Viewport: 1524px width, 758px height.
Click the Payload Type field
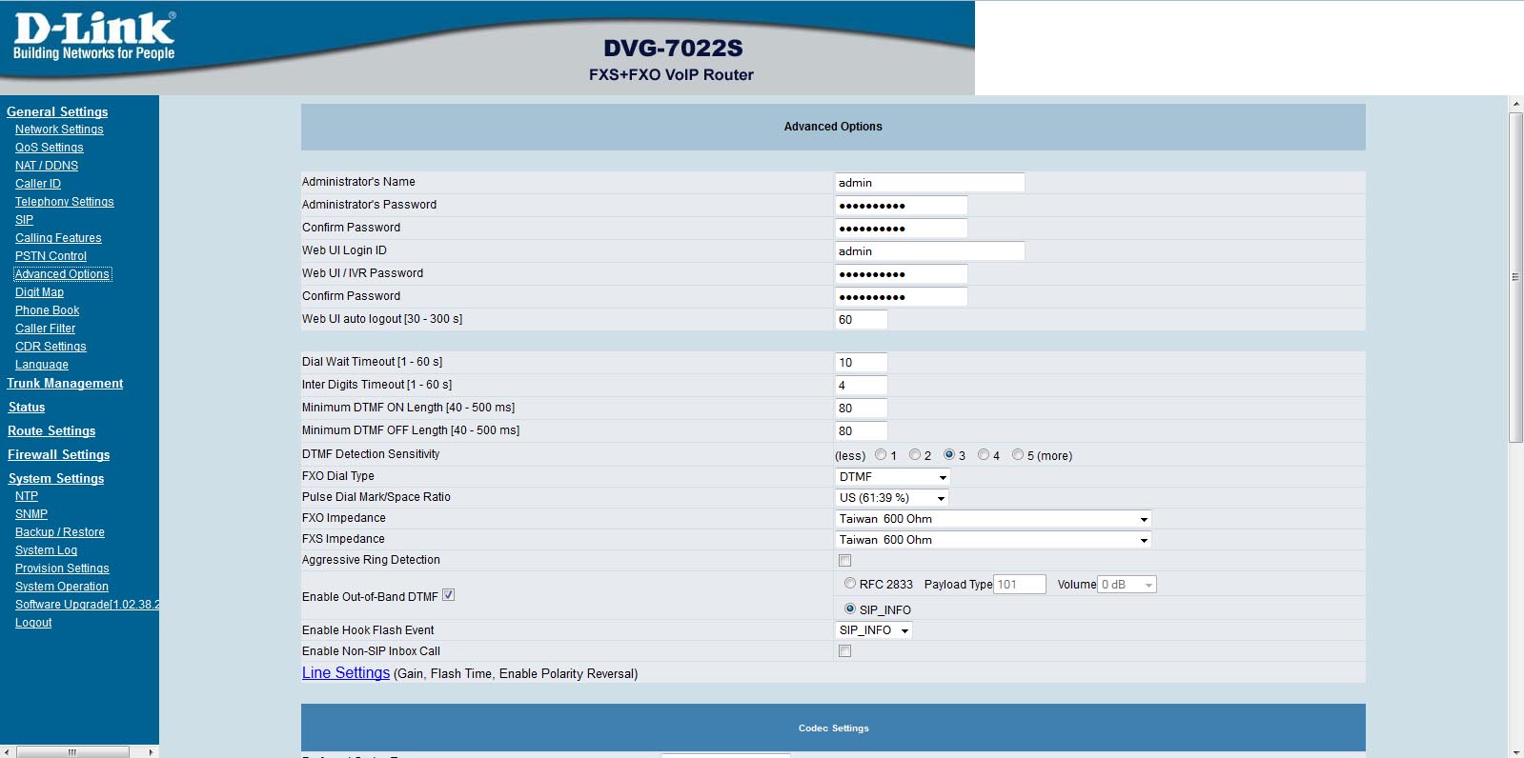(x=1020, y=585)
